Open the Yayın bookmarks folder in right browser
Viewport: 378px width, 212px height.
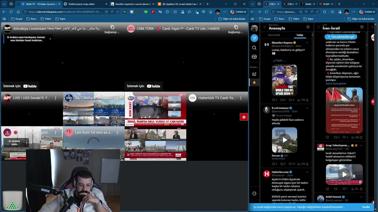tap(308, 19)
